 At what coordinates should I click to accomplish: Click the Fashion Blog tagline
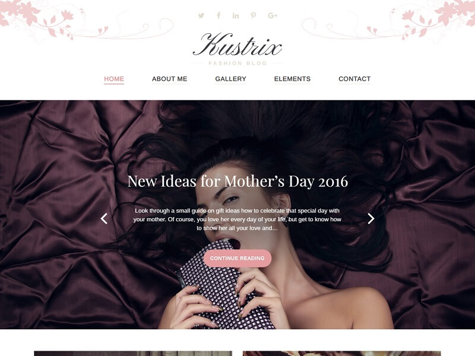[237, 63]
